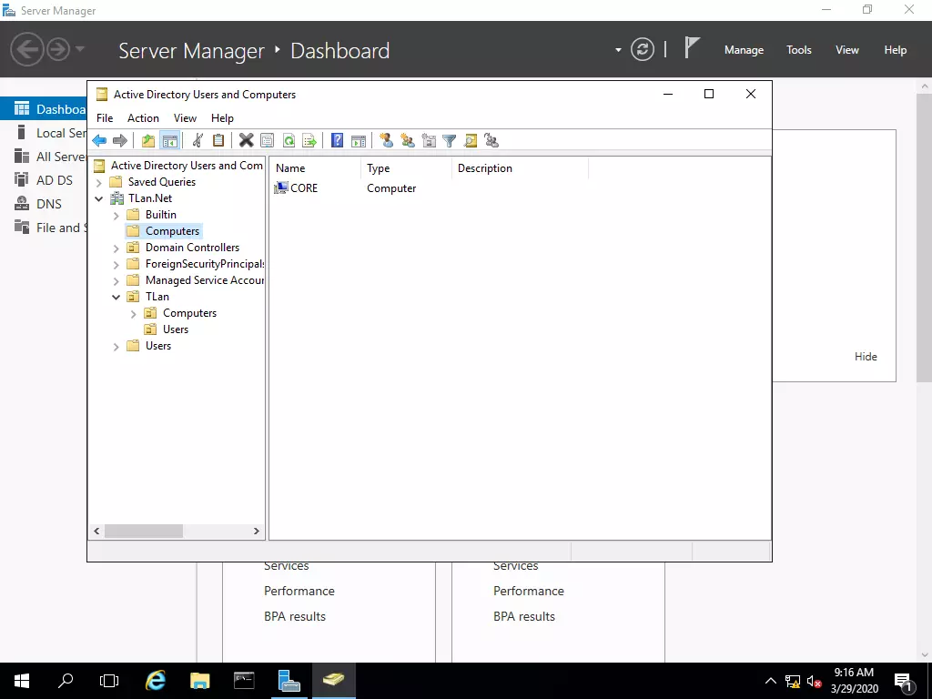Image resolution: width=932 pixels, height=699 pixels.
Task: Select the CORE computer icon
Action: 280,187
